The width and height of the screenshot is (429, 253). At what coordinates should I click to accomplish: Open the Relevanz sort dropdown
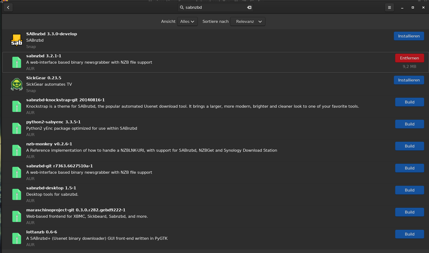click(x=247, y=21)
